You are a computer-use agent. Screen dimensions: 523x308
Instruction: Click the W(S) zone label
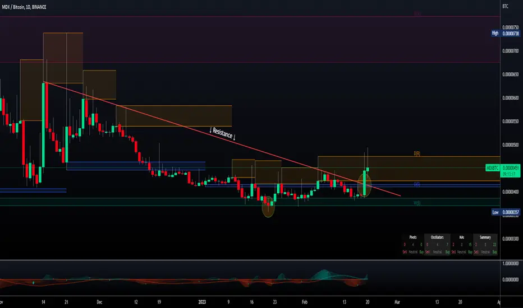417,203
